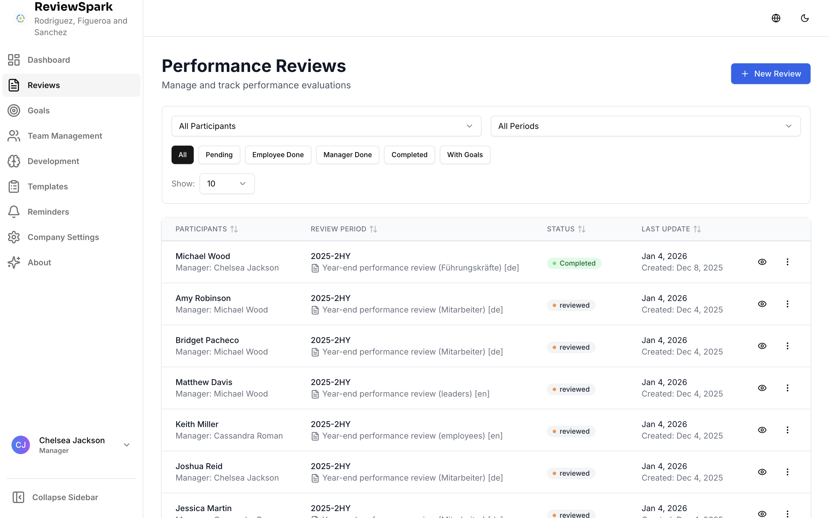This screenshot has height=518, width=829.
Task: View Michael Wood's review with the eye icon
Action: pyautogui.click(x=762, y=262)
